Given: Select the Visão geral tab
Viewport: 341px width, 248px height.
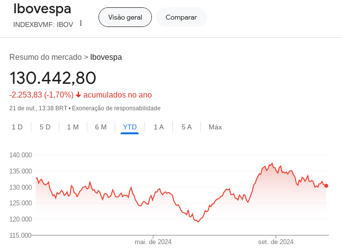Looking at the screenshot, I should point(125,17).
